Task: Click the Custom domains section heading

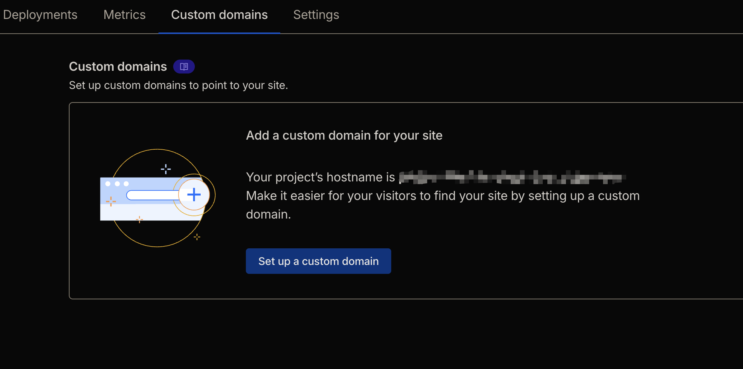Action: 118,67
